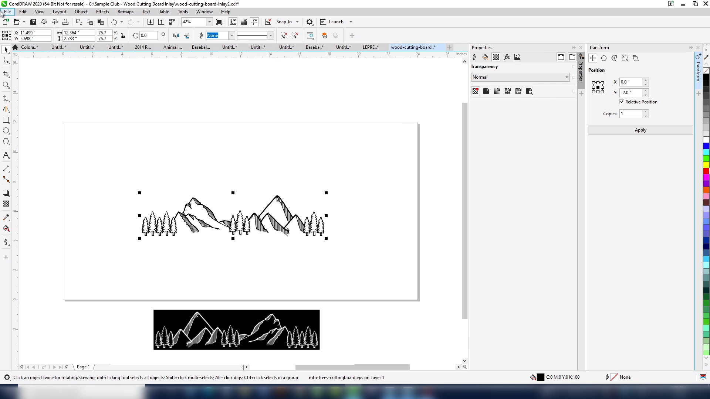
Task: Click the Apply button in Transform
Action: click(640, 130)
